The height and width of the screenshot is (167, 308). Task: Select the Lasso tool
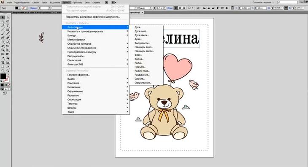(8, 22)
